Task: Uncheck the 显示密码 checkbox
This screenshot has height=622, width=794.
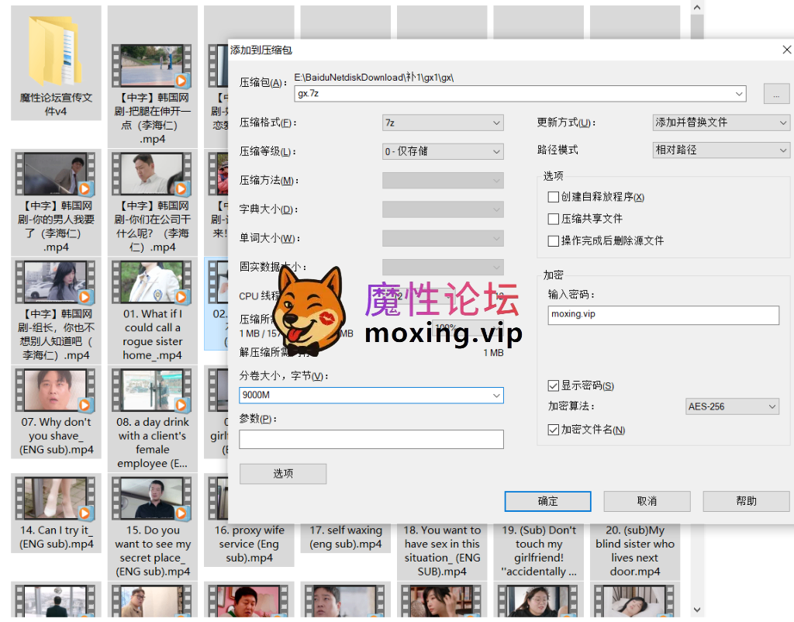Action: pyautogui.click(x=554, y=385)
